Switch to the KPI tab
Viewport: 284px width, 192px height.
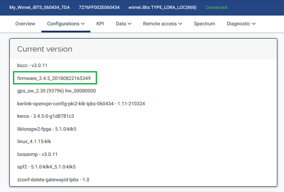coord(100,24)
